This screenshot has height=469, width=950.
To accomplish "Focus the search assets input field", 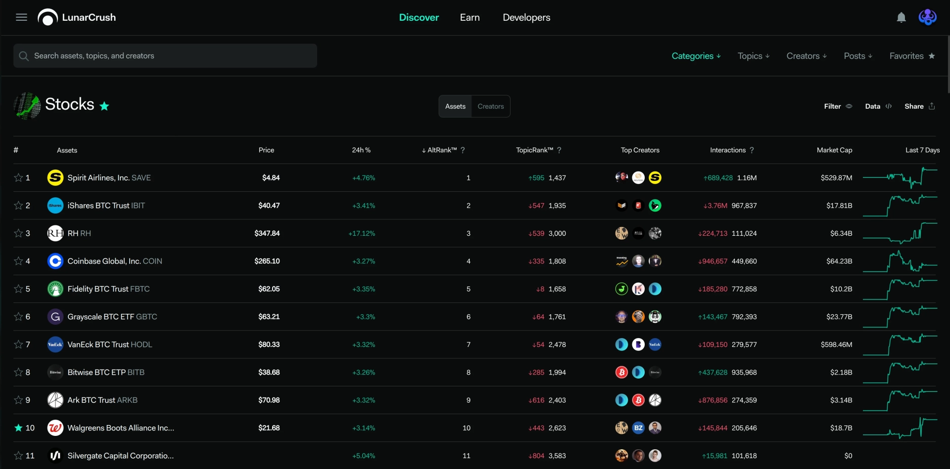I will [x=165, y=56].
